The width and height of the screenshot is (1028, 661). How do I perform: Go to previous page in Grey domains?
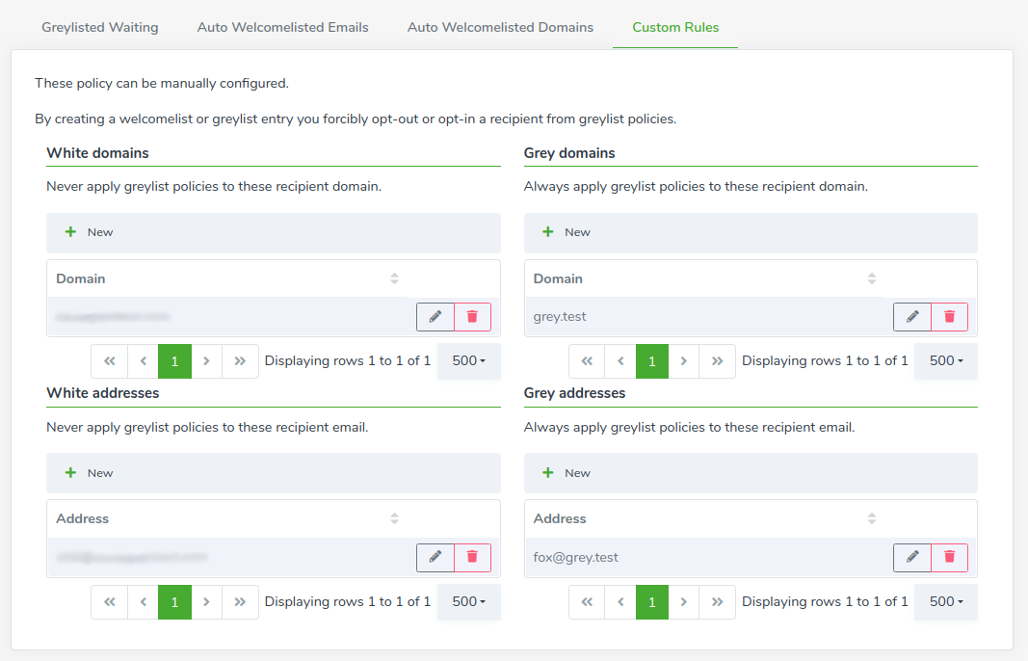(x=620, y=361)
